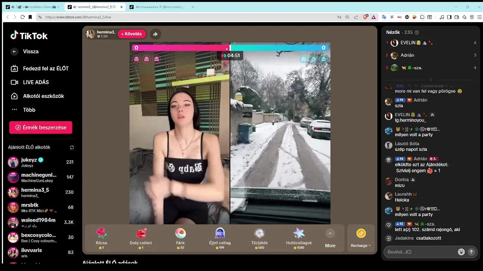Screen dimensions: 483x271
Task: Open Brave Rewards triangle icon
Action: 374,17
